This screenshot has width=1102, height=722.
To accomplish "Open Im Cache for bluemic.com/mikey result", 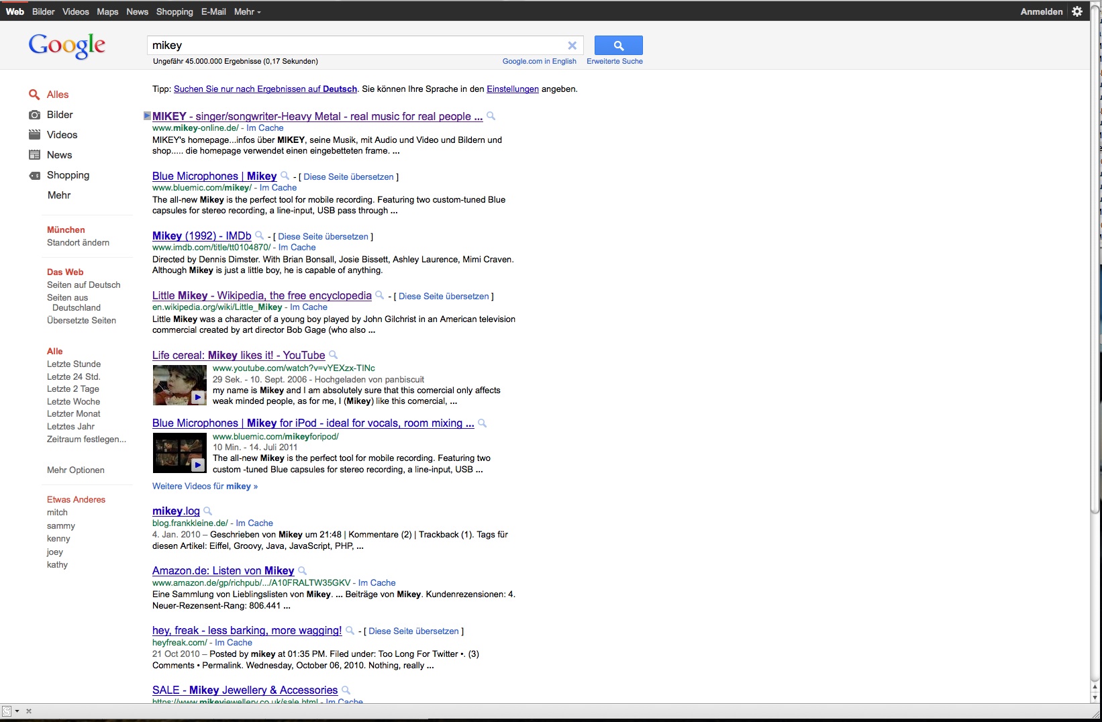I will click(x=278, y=188).
